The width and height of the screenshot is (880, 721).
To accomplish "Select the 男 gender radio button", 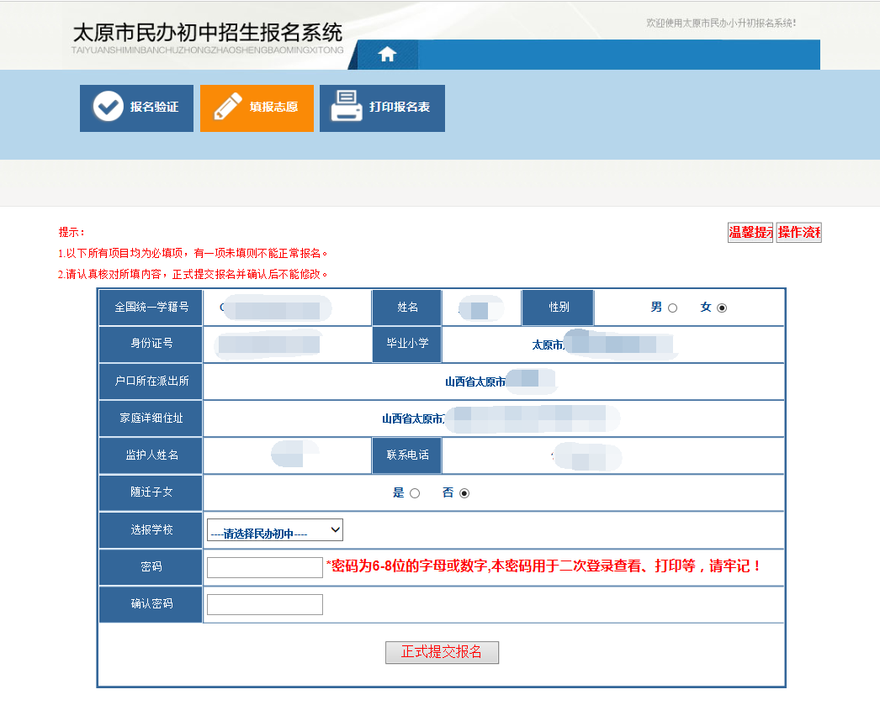I will [x=672, y=308].
